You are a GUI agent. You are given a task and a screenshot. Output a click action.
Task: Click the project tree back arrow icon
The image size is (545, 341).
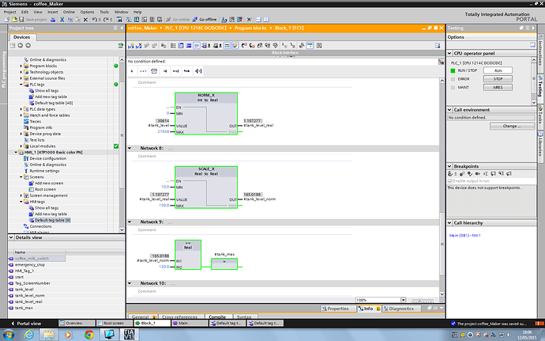(21, 45)
